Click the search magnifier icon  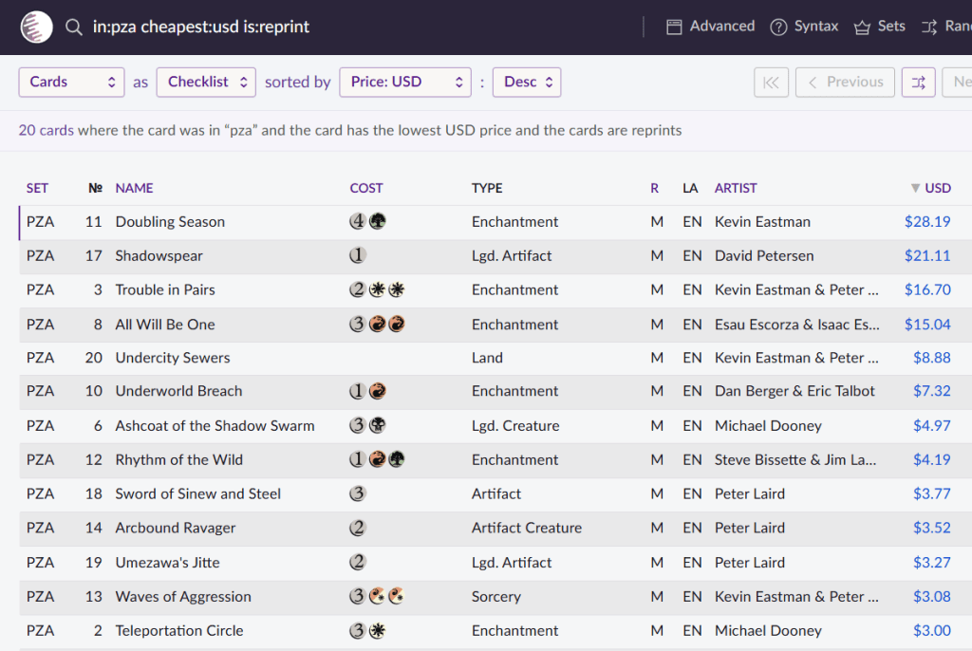(74, 28)
